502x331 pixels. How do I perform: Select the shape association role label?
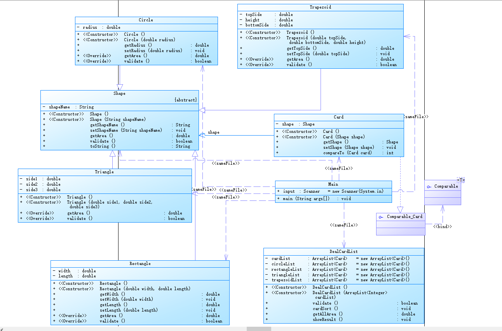(214, 132)
